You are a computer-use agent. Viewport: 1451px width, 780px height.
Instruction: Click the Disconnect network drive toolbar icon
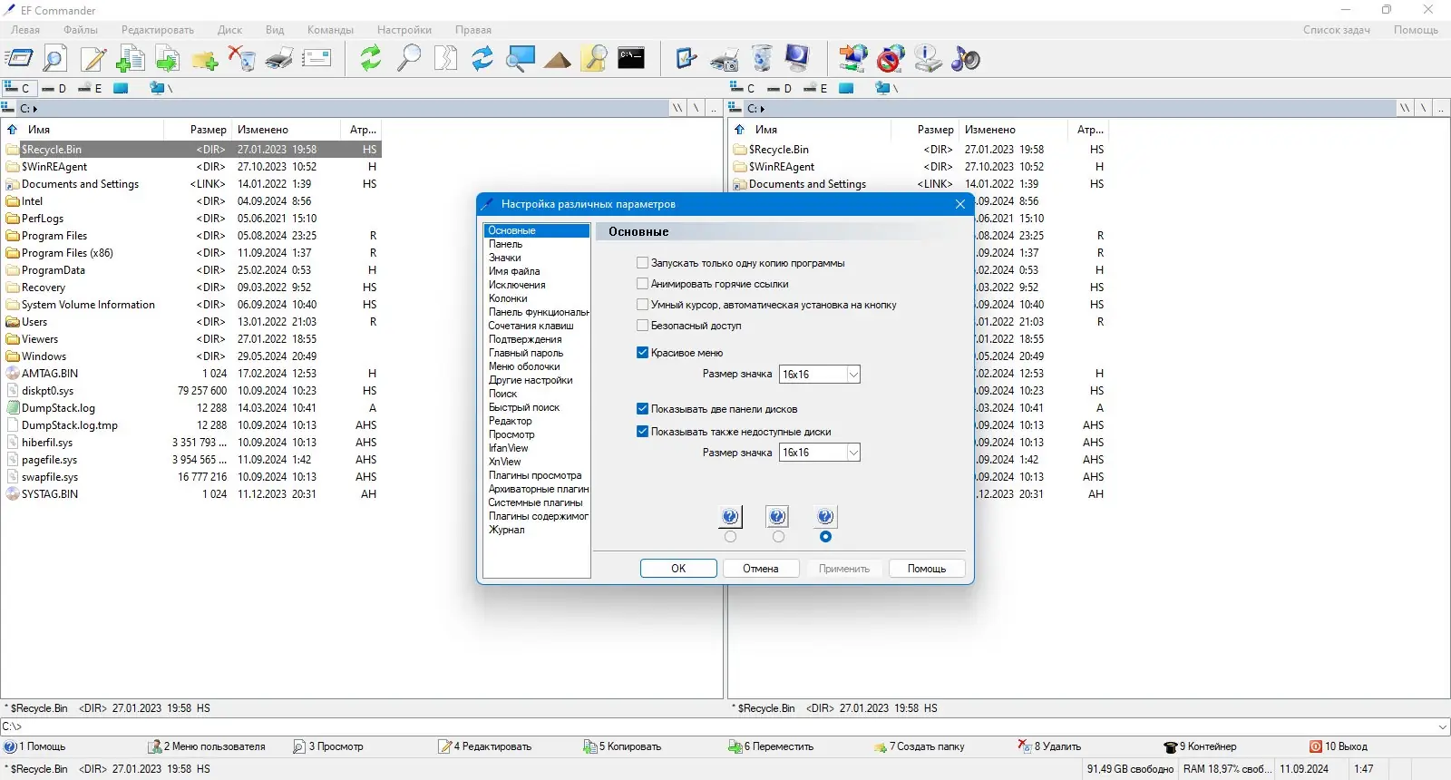(x=891, y=59)
